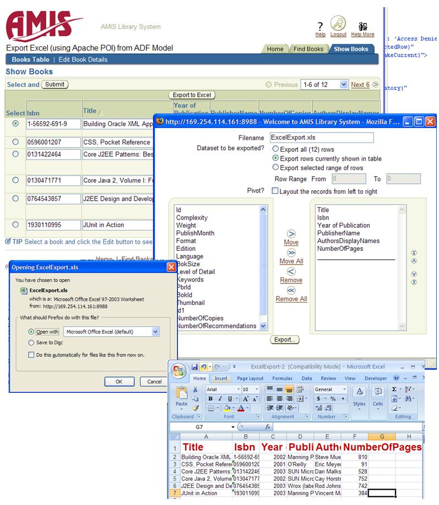This screenshot has height=505, width=439.
Task: Click move-to-bottom reorder icon beside selected list
Action: pyautogui.click(x=414, y=282)
